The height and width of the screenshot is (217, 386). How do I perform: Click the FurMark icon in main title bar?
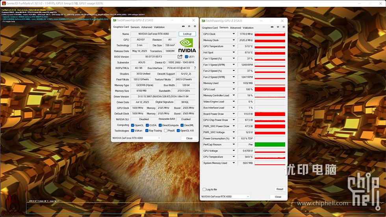pyautogui.click(x=4, y=4)
